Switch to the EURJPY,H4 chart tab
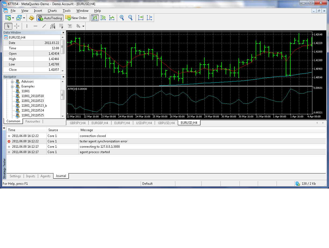 coord(122,123)
